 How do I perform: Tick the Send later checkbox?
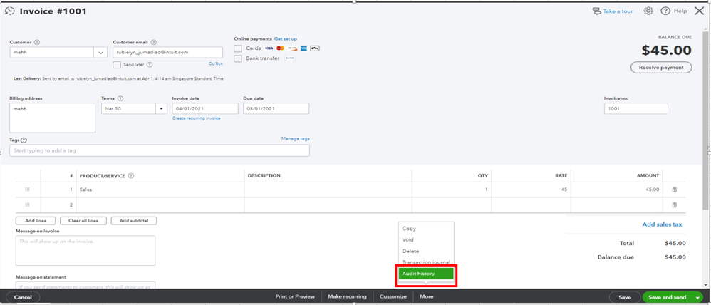117,64
